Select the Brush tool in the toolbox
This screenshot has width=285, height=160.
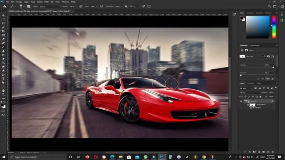[x=3, y=47]
